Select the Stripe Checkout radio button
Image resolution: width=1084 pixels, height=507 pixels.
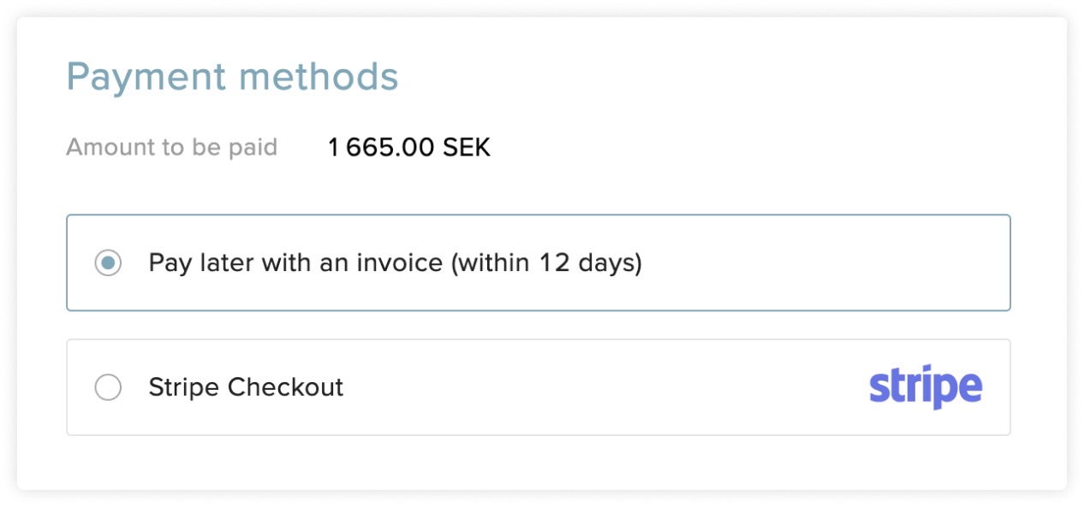(108, 387)
